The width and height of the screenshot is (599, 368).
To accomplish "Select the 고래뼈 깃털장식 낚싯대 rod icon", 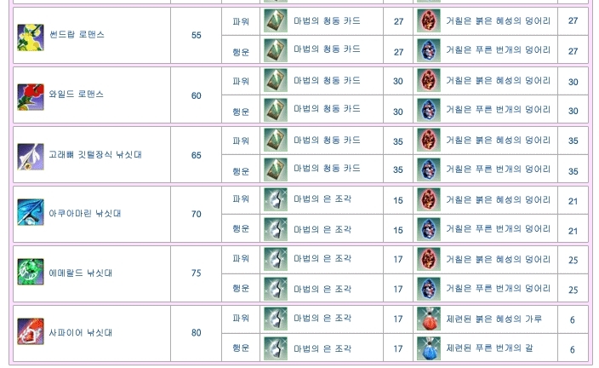I will (x=31, y=156).
